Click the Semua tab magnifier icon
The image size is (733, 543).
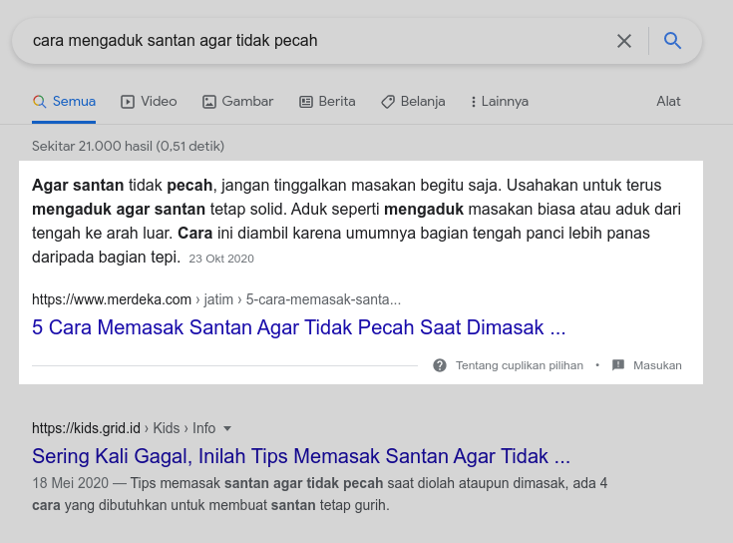point(39,102)
